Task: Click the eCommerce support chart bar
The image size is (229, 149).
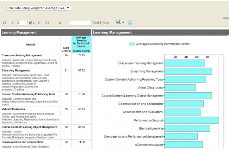Action: (184, 144)
